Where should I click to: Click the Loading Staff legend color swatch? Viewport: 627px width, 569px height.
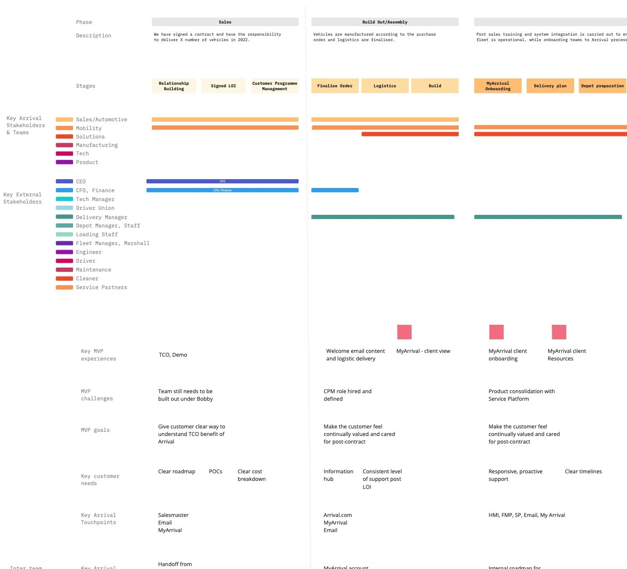click(x=64, y=234)
